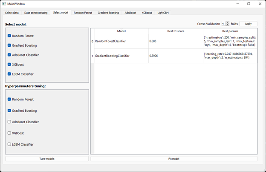Screen dimensions: 266x172
Task: Select the GradientBoostingClassifier cell
Action: coord(121,56)
